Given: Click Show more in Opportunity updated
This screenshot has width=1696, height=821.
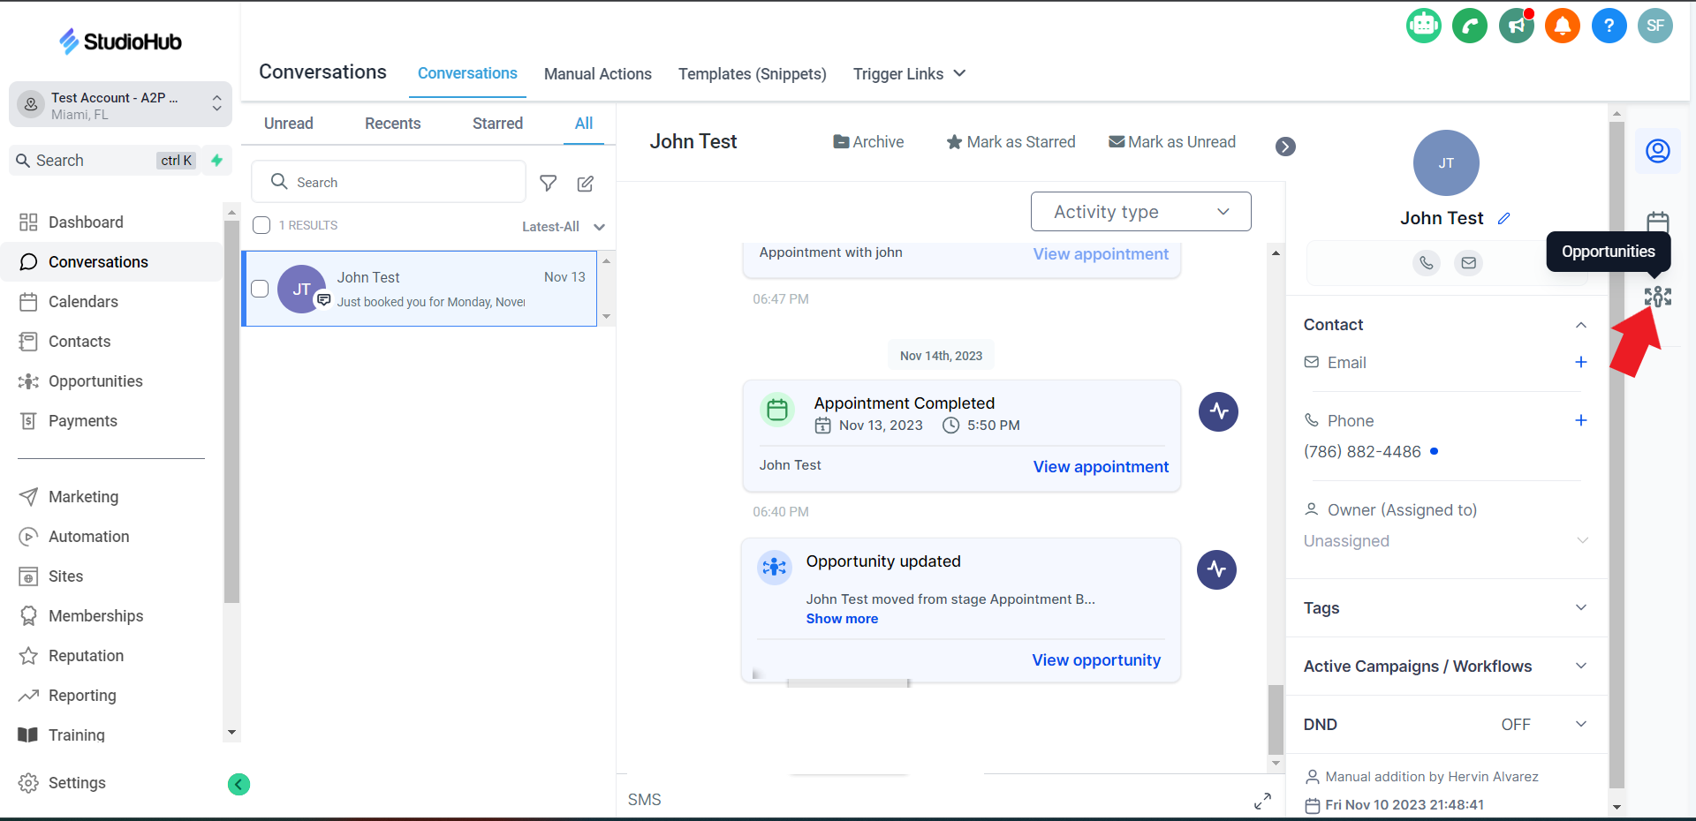Looking at the screenshot, I should (842, 619).
